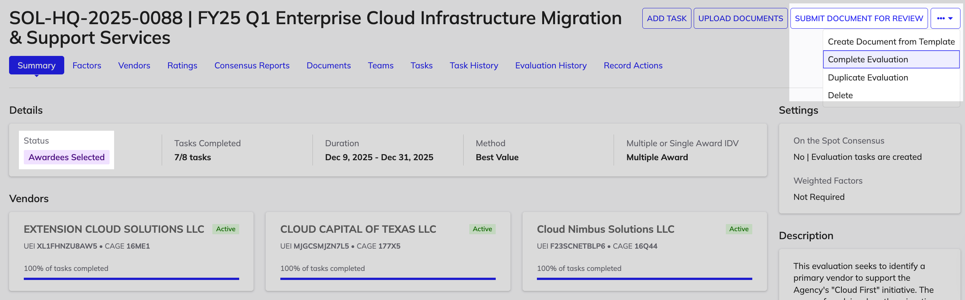Screen dimensions: 965x300
Task: Click SUBMIT DOCUMENT FOR REVIEW button
Action: [859, 18]
